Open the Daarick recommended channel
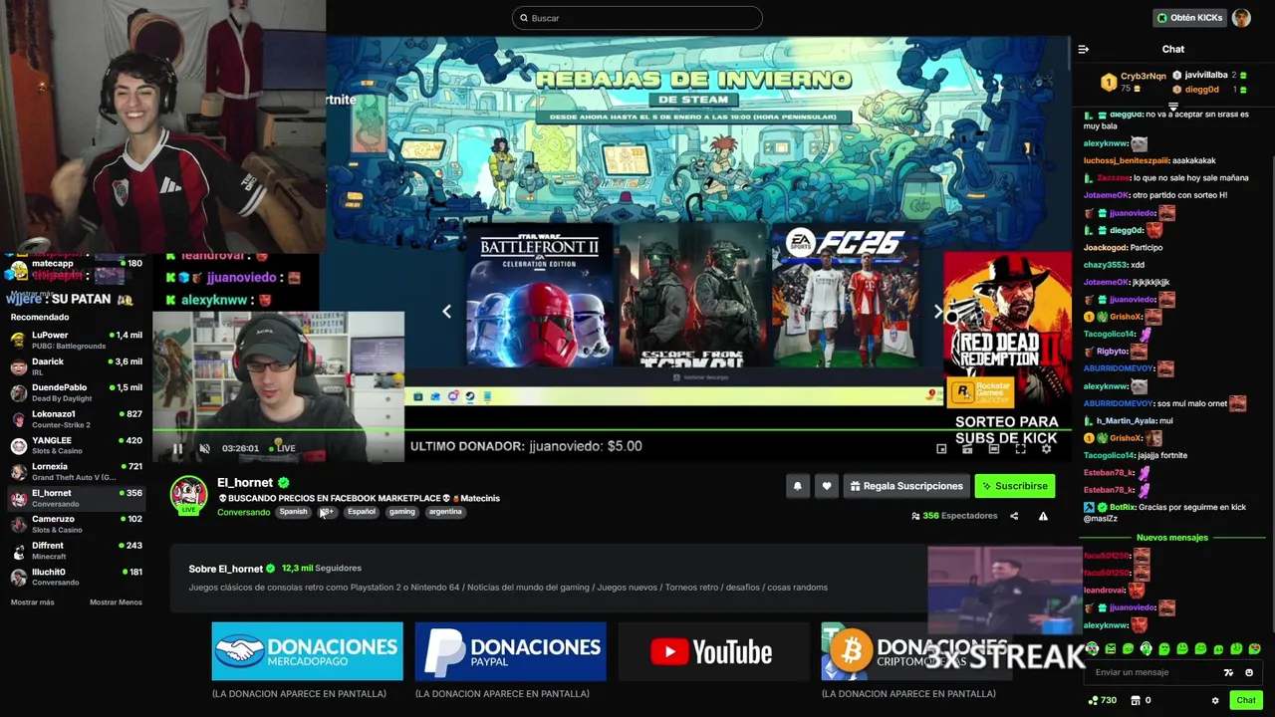This screenshot has height=717, width=1275. tap(77, 366)
